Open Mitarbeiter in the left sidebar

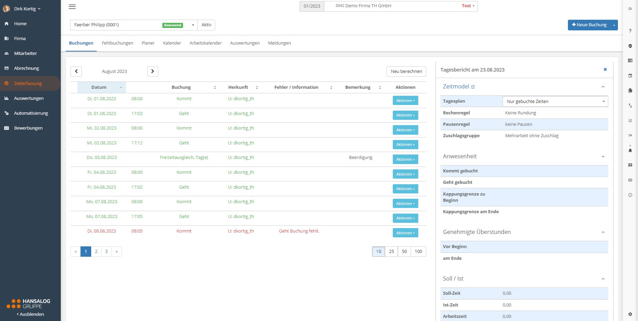[x=25, y=54]
